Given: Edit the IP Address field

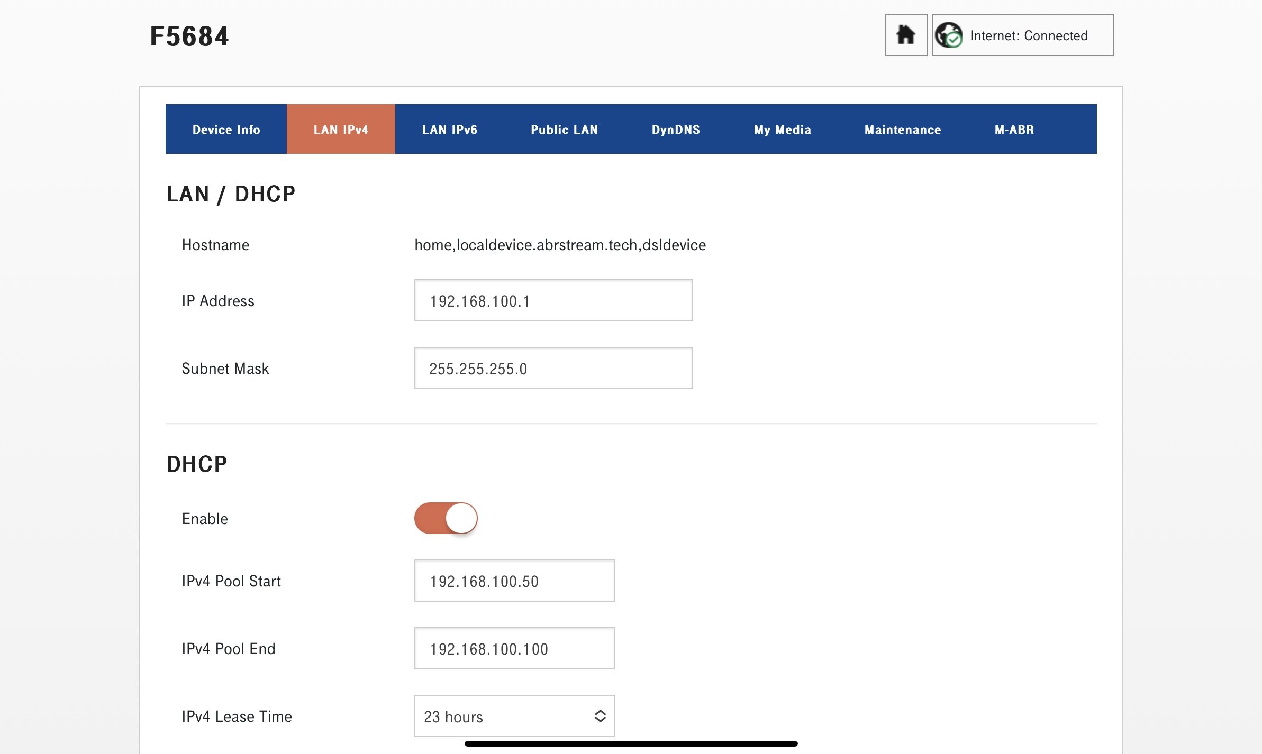Looking at the screenshot, I should point(553,300).
